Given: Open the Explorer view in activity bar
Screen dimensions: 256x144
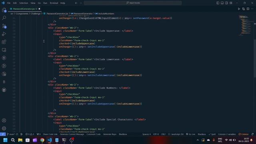Looking at the screenshot, I should (4, 10).
